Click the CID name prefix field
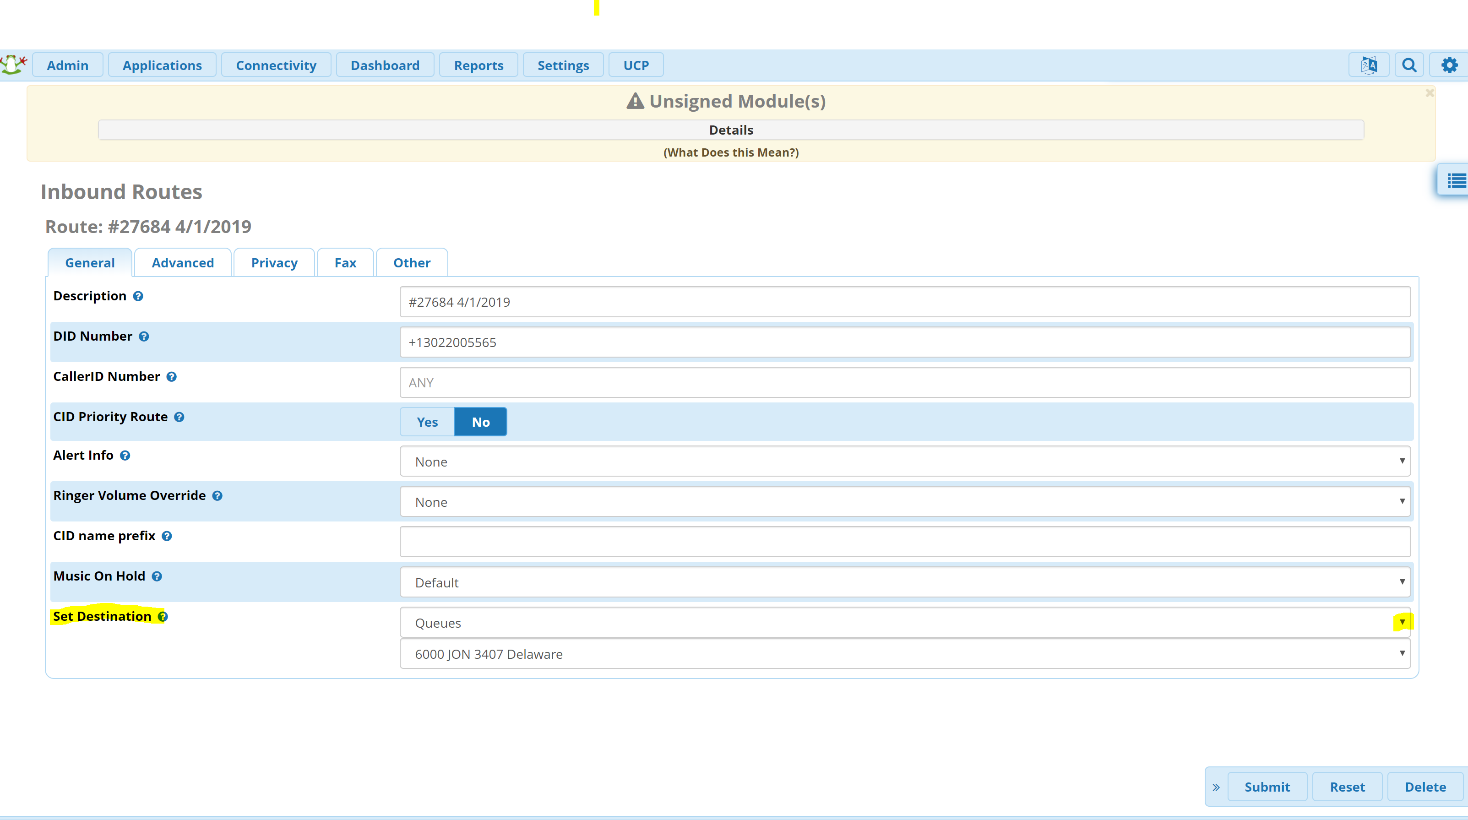Image resolution: width=1468 pixels, height=820 pixels. (904, 542)
